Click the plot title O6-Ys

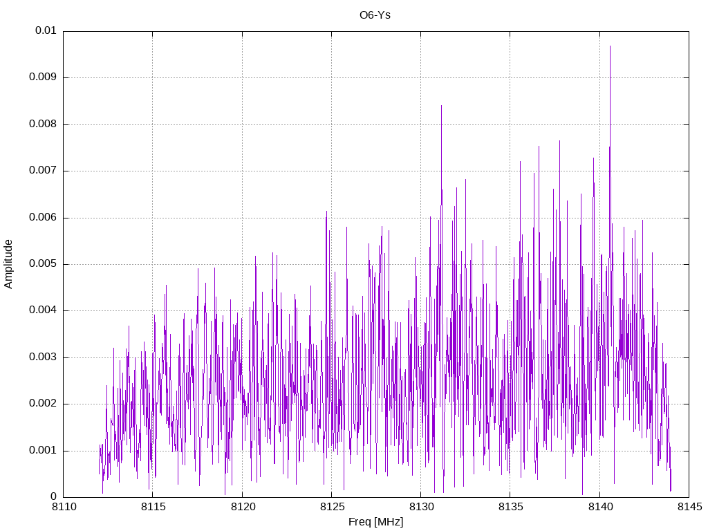point(375,15)
